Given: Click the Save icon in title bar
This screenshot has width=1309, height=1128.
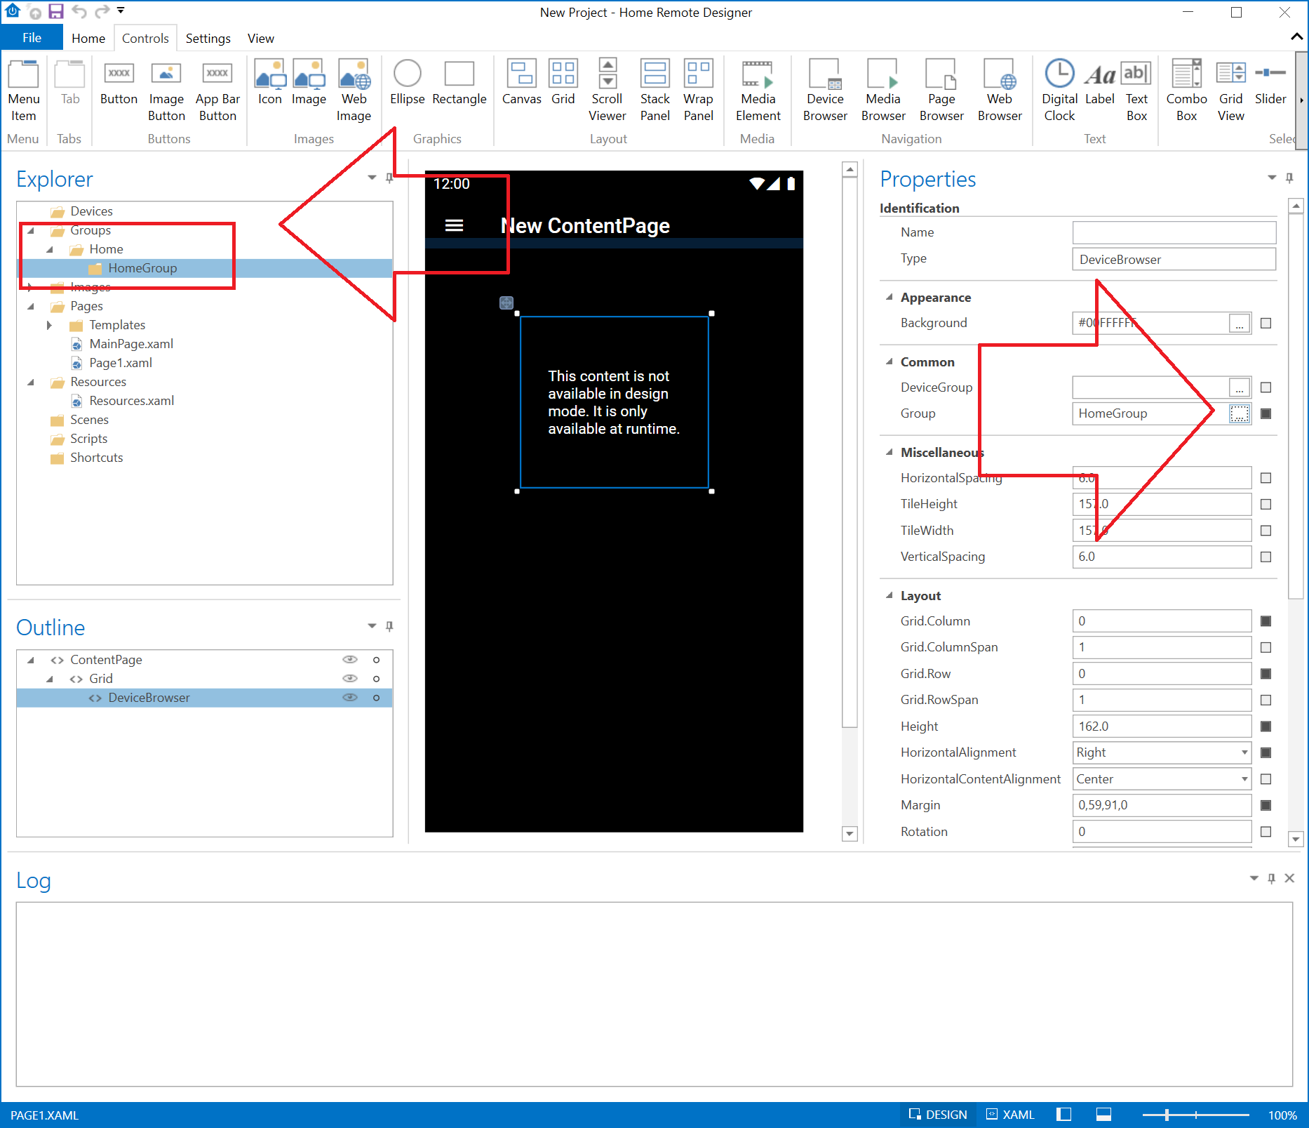Looking at the screenshot, I should pos(55,11).
